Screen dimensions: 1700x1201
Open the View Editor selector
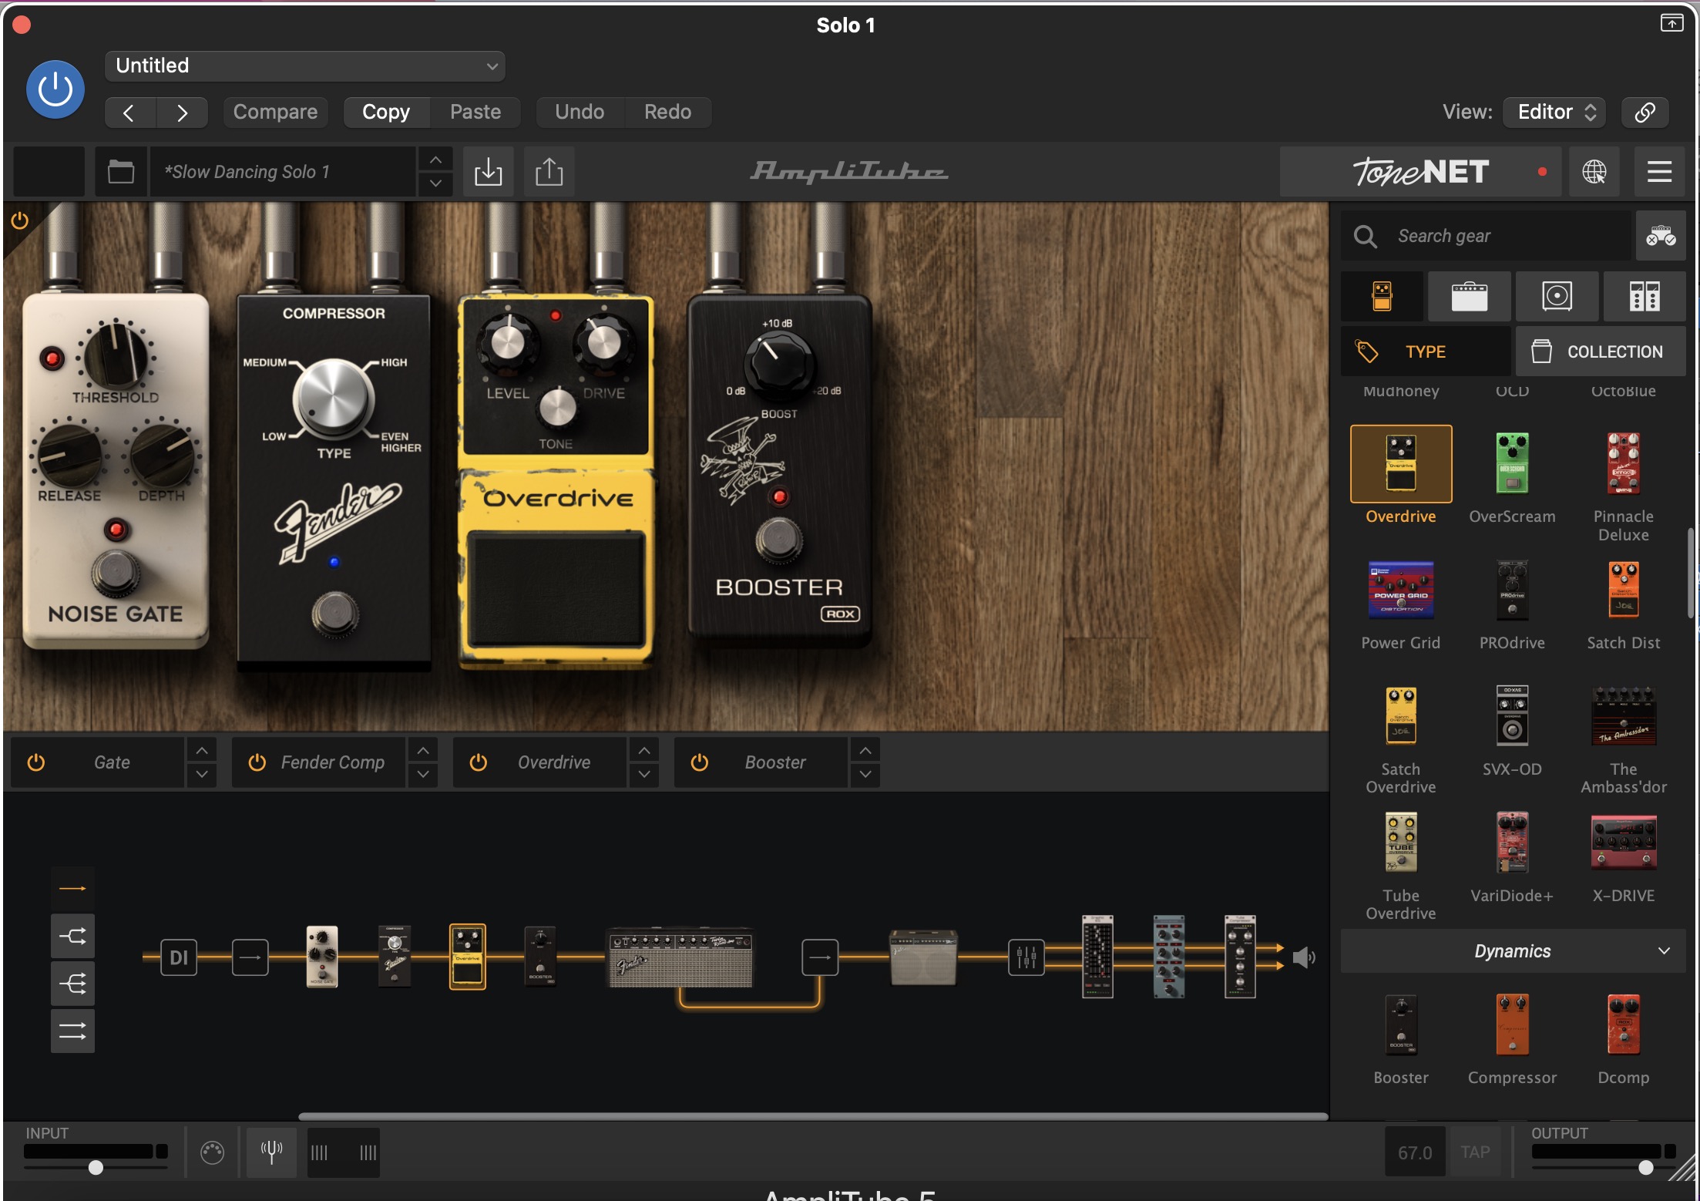click(x=1555, y=112)
